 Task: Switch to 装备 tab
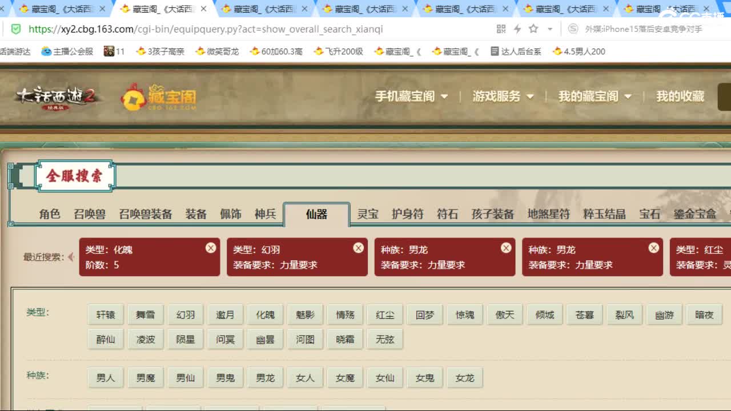196,214
